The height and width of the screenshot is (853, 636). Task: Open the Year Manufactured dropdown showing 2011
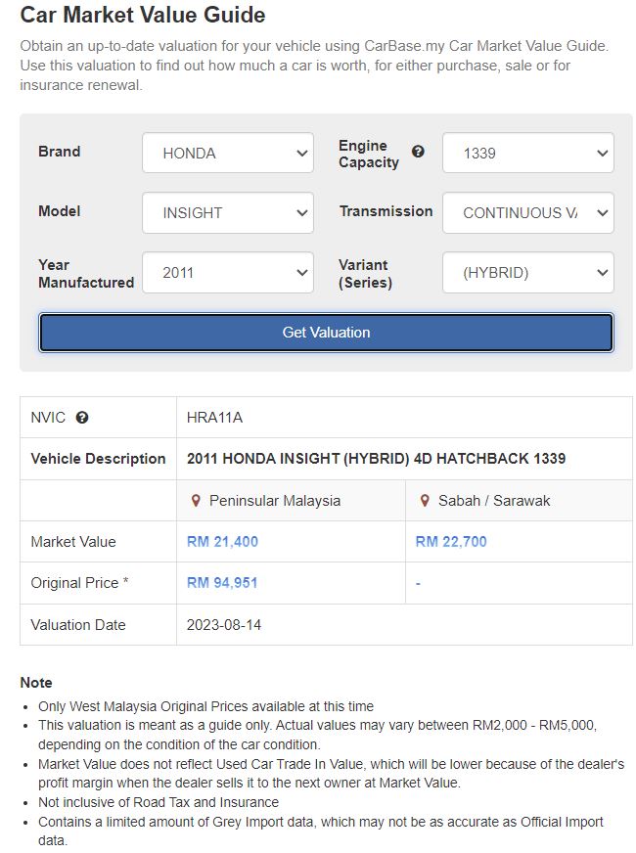click(x=228, y=273)
